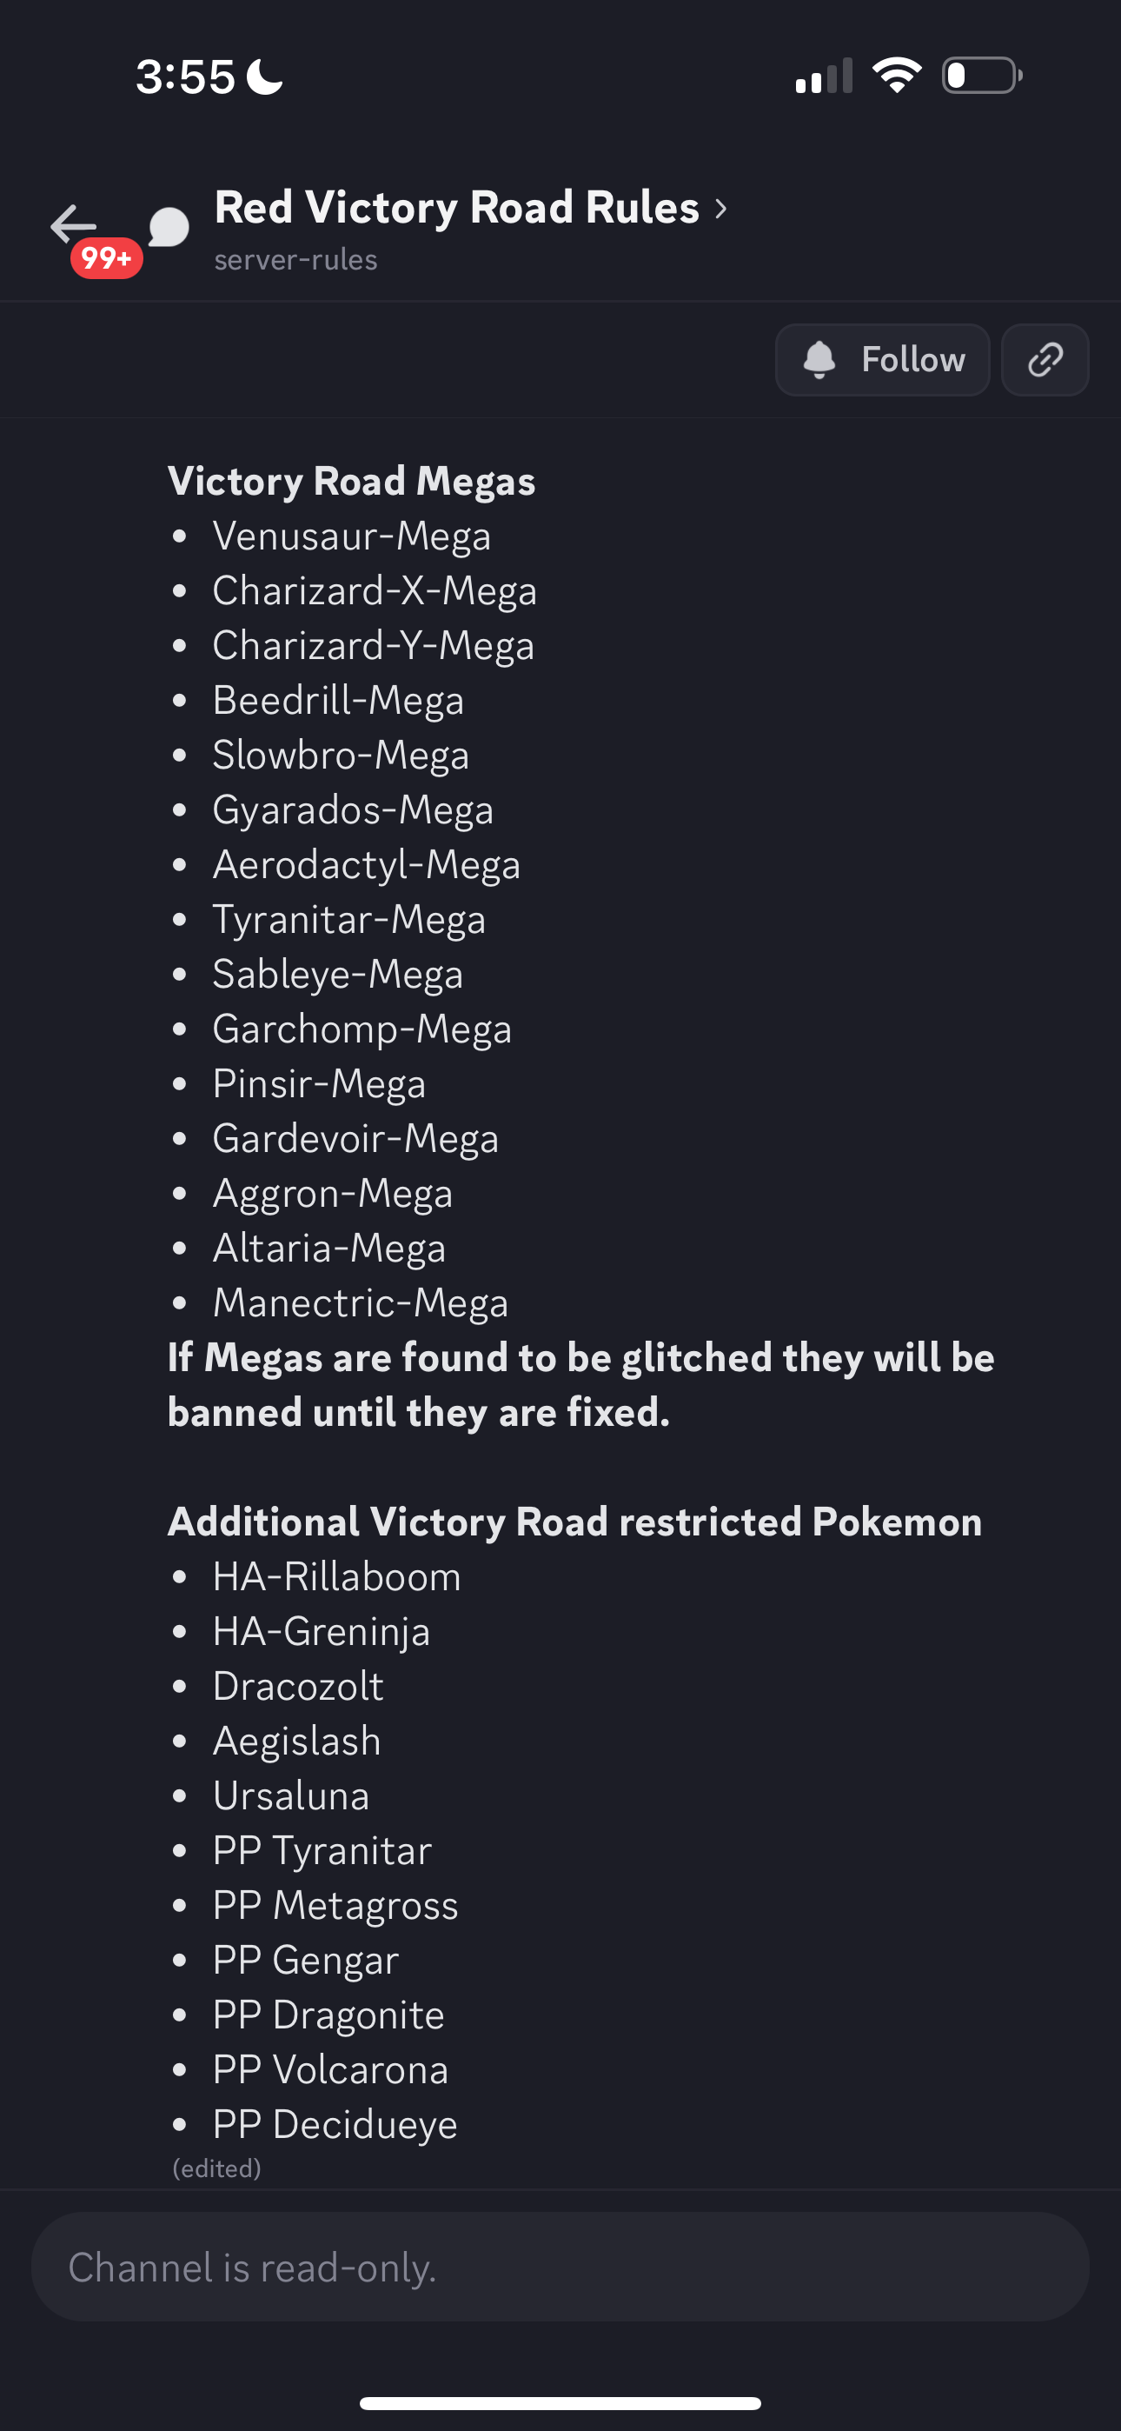This screenshot has height=2431, width=1121.
Task: Open Red Victory Road Rules thread details
Action: point(457,208)
